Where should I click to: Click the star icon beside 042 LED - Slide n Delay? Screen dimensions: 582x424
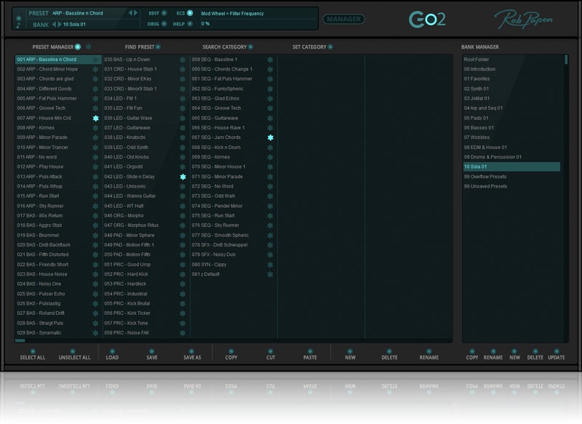(183, 177)
